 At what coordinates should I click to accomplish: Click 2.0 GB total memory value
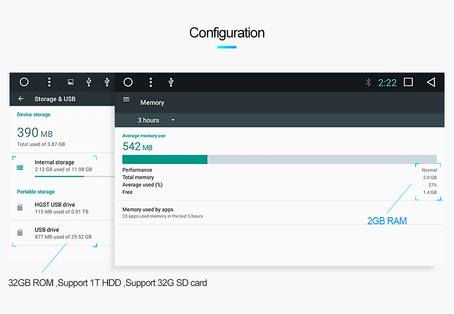tap(430, 177)
